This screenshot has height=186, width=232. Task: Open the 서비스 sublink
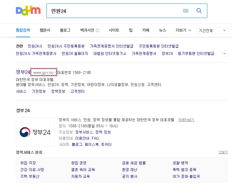pyautogui.click(x=21, y=91)
